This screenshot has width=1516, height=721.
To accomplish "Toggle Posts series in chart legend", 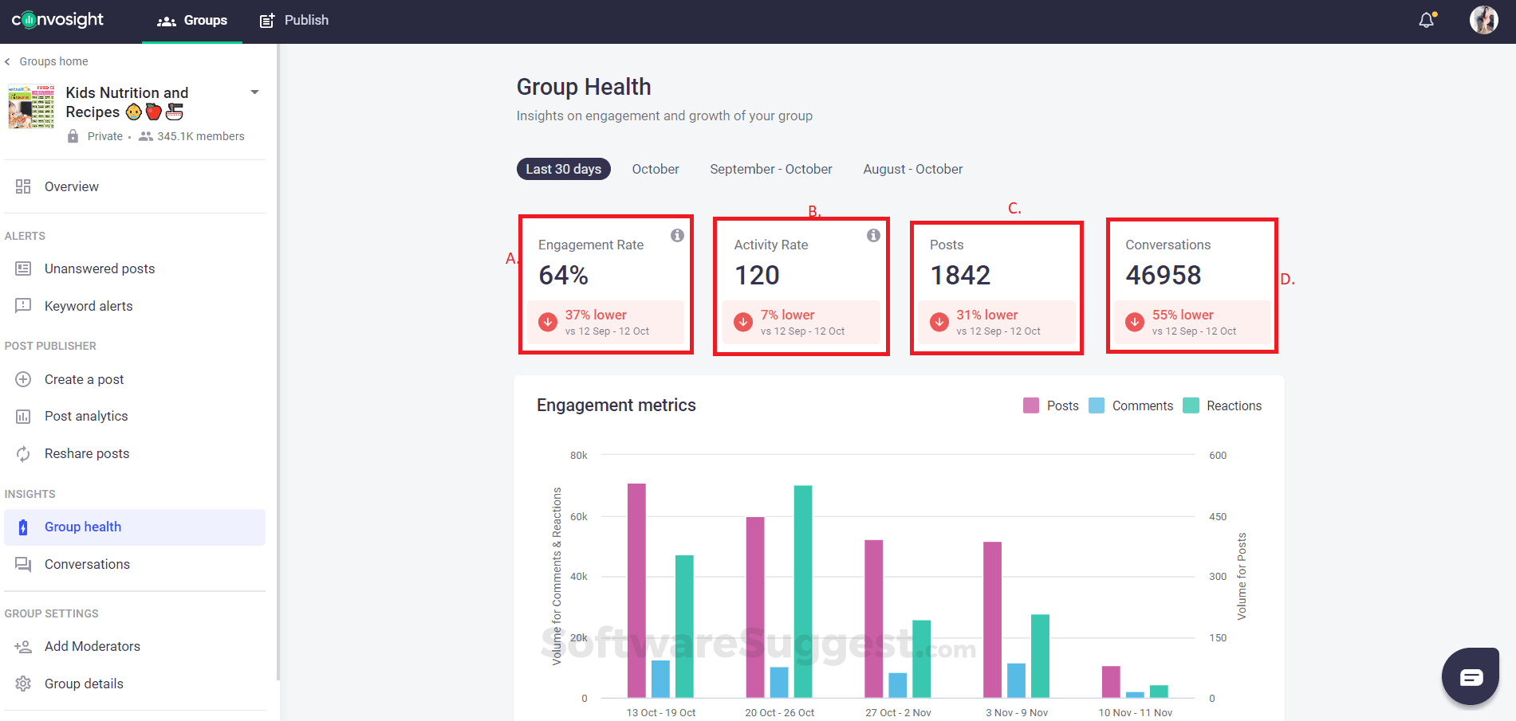I will click(1051, 406).
